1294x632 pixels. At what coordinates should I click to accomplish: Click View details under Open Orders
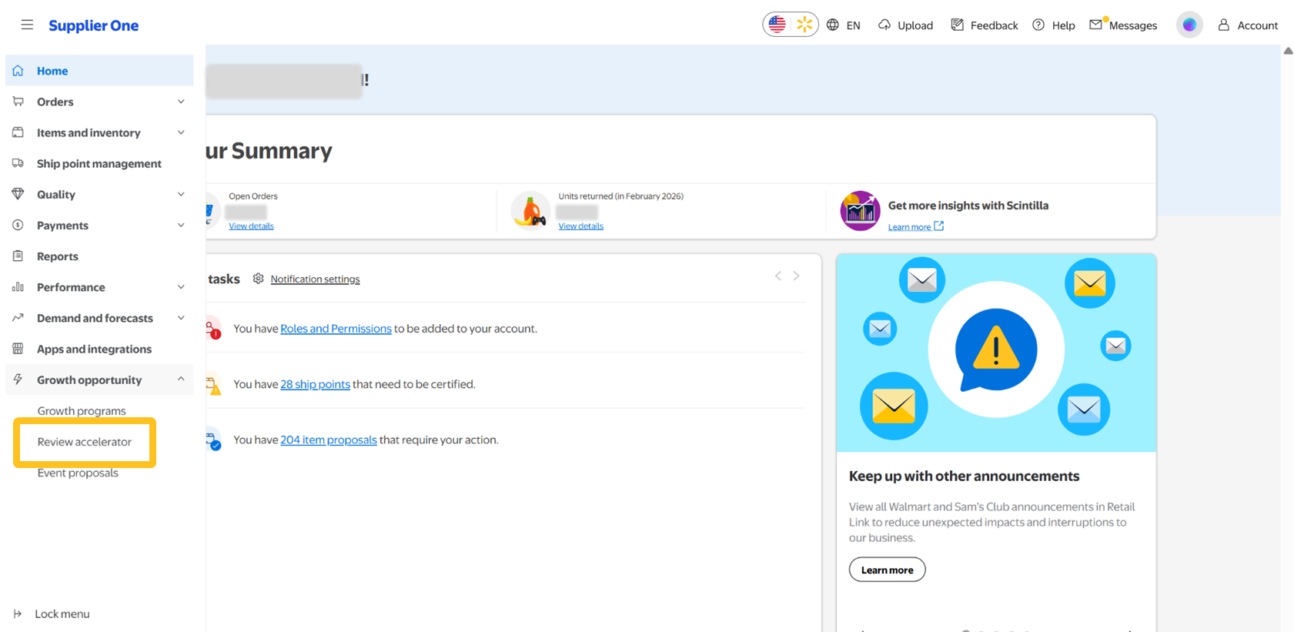(x=251, y=226)
